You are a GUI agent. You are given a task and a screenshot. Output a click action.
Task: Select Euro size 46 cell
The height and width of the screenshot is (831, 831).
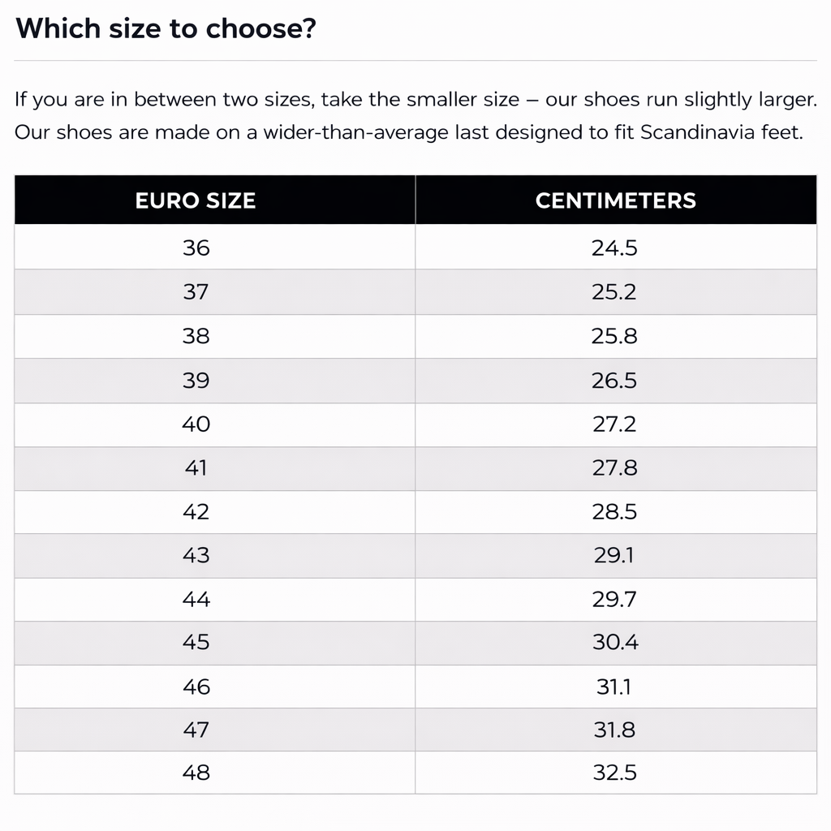[196, 687]
